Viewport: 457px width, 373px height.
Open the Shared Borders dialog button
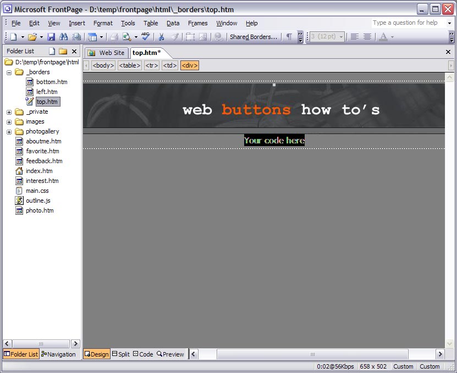[x=254, y=37]
